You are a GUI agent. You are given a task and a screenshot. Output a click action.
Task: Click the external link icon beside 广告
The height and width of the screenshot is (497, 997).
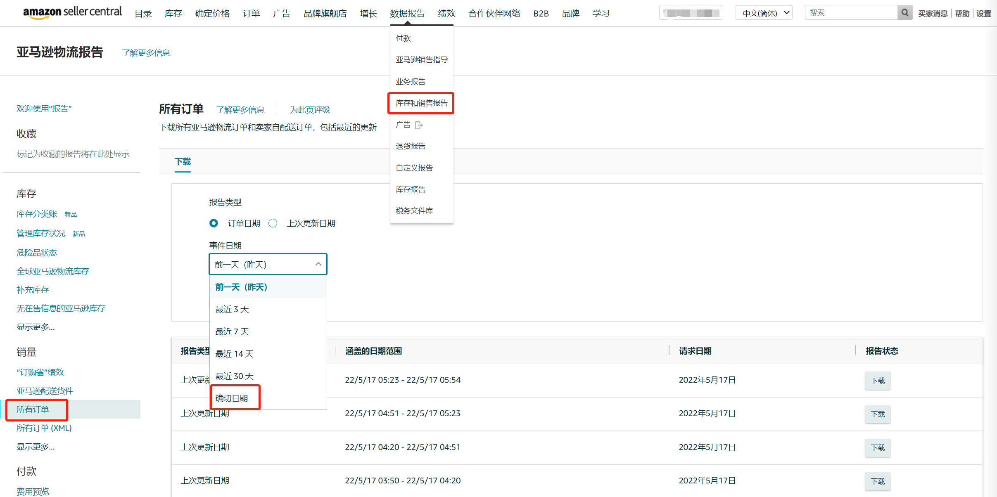[x=419, y=125]
